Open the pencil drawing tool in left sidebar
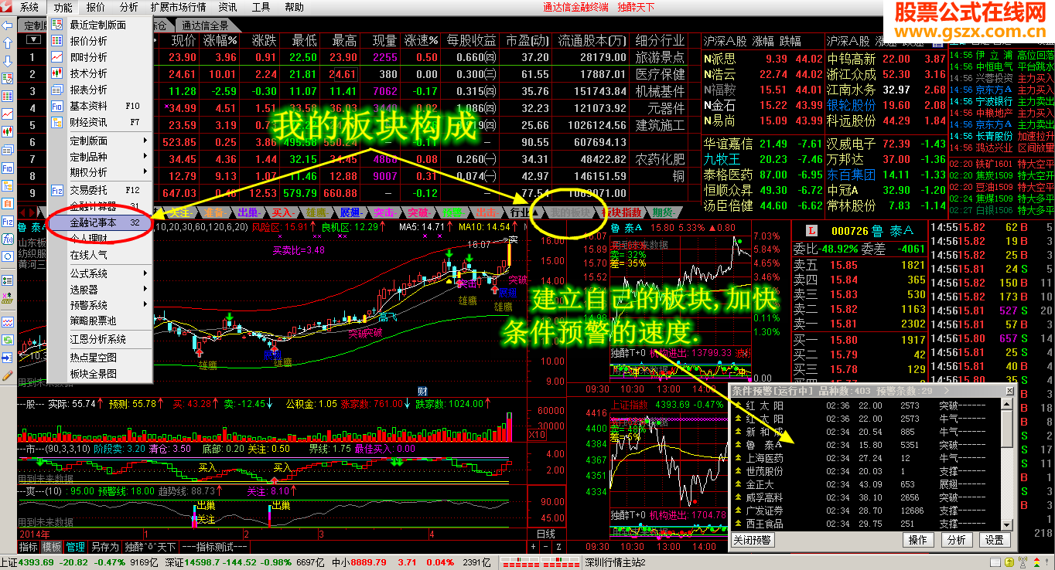The image size is (1055, 570). click(x=7, y=375)
